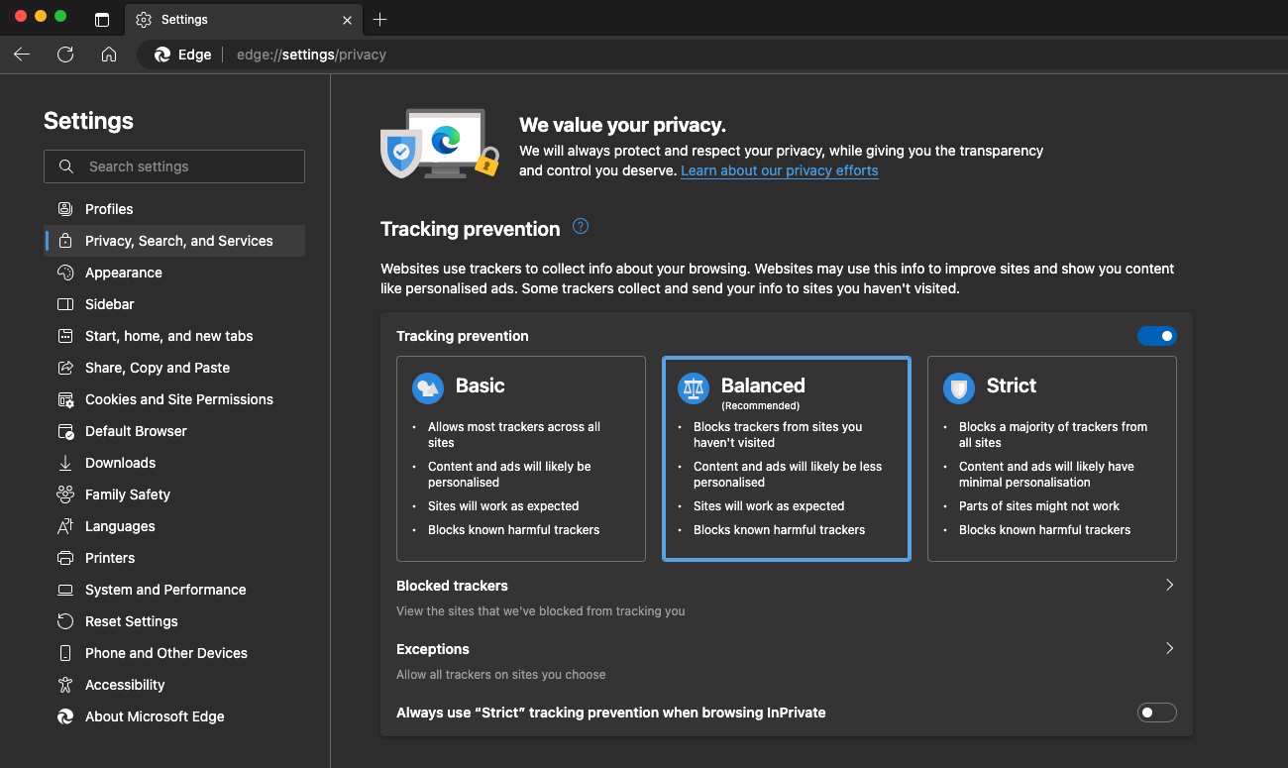Screen dimensions: 1288x768
Task: Click the Profiles sidebar icon
Action: (65, 209)
